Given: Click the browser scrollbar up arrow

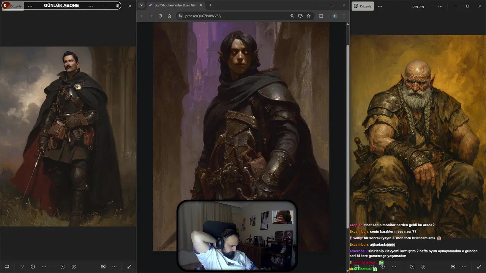Looking at the screenshot, I should pos(347,24).
